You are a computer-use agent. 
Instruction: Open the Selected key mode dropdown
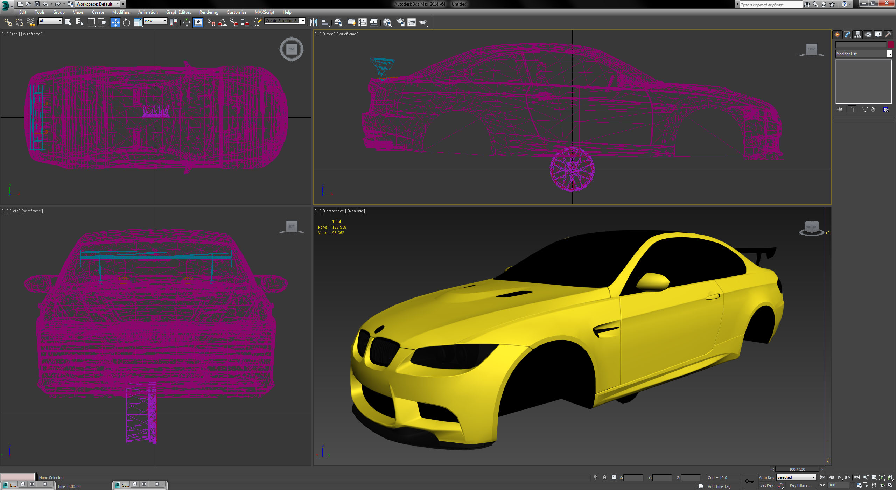pyautogui.click(x=796, y=477)
